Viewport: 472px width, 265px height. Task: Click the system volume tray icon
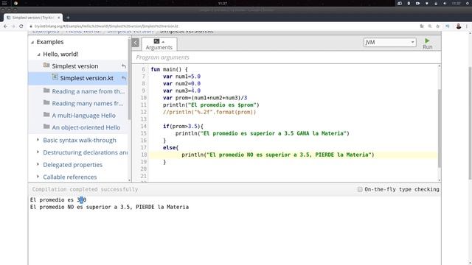coord(445,3)
